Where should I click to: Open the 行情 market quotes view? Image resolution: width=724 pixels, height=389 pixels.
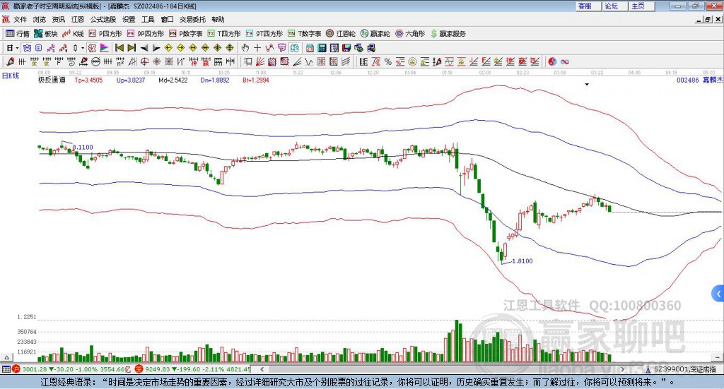(17, 34)
